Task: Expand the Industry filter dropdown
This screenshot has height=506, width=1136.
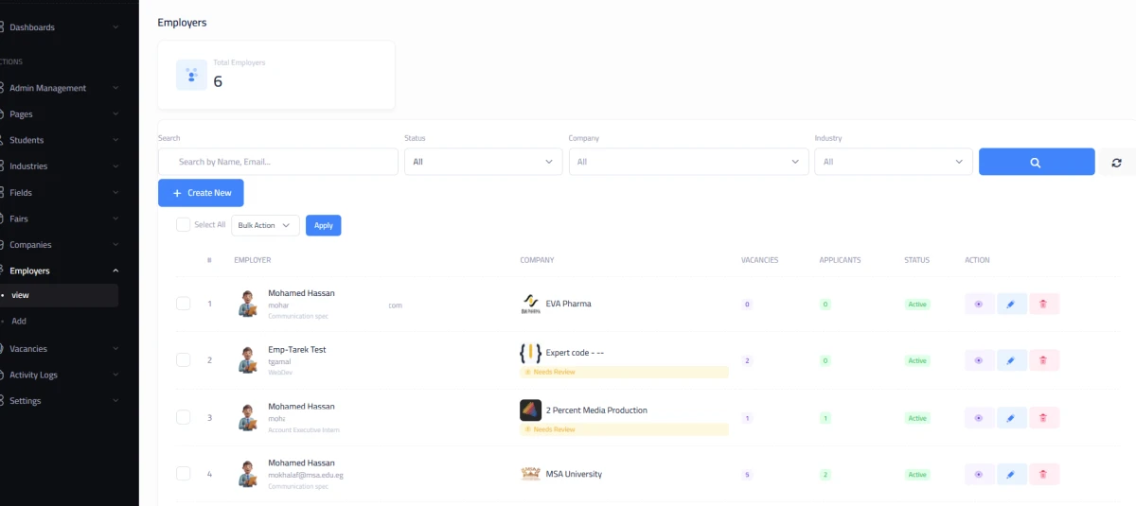Action: click(893, 162)
